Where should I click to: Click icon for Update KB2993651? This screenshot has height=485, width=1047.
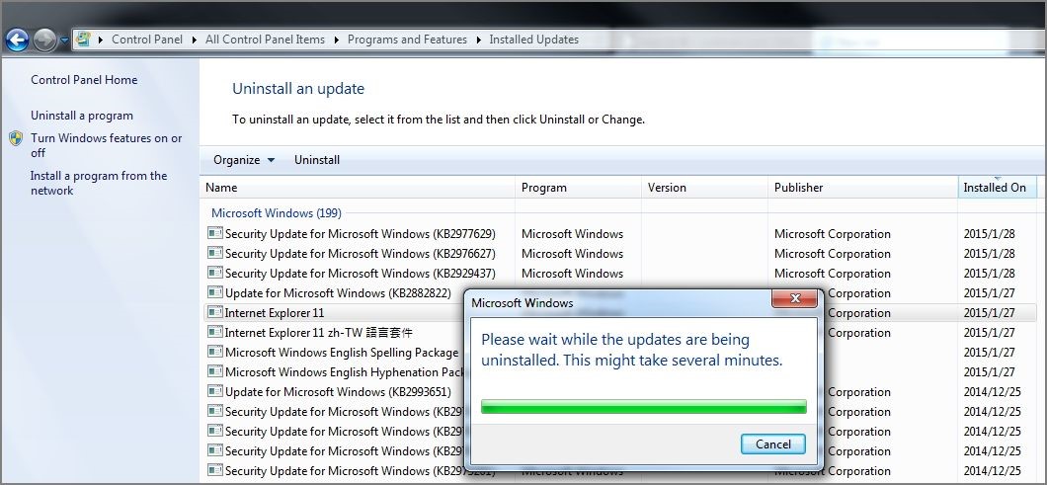214,391
